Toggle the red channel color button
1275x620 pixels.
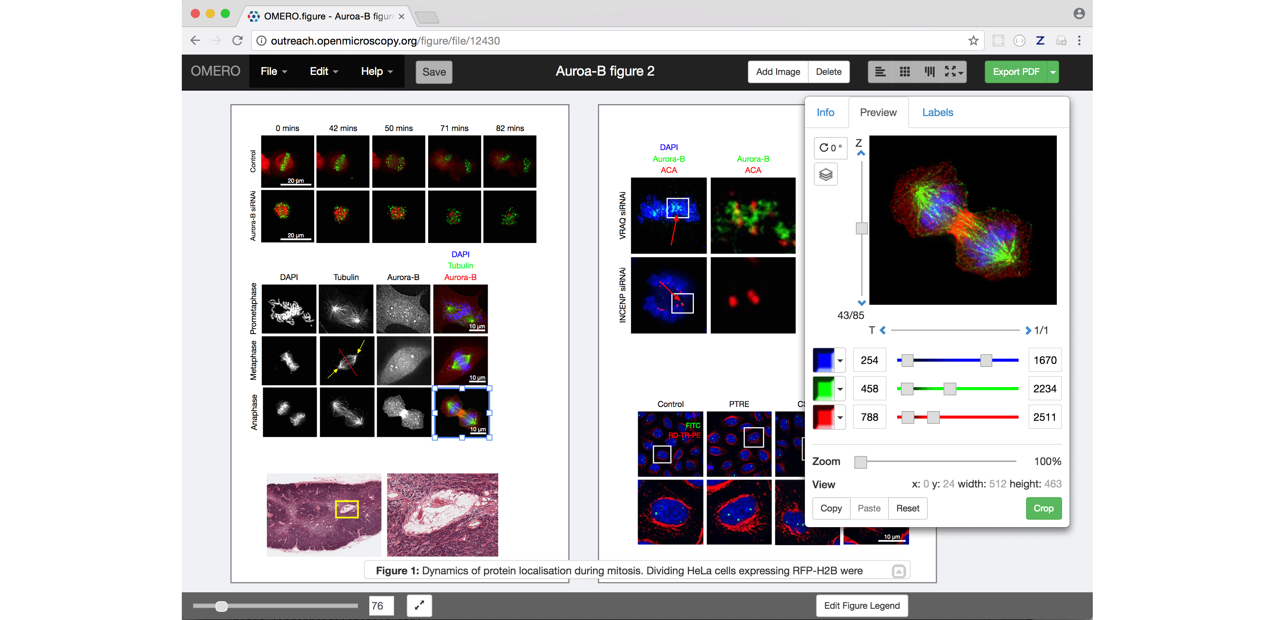(823, 417)
